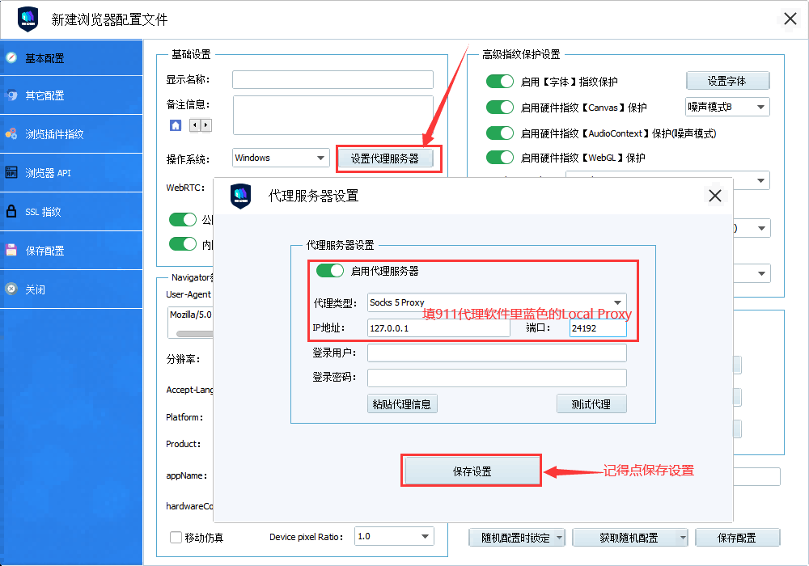
Task: Click the blue home icon under 备注信息
Action: (x=176, y=125)
